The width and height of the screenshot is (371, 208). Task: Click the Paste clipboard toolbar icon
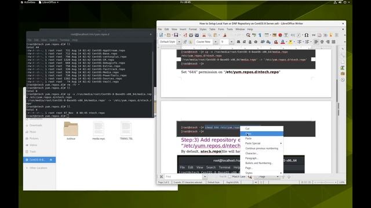pyautogui.click(x=215, y=35)
